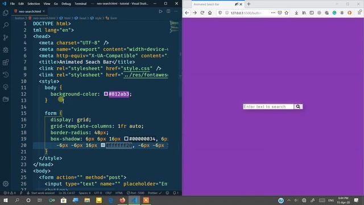364x205 pixels.
Task: Close the neo-search.html editor tab
Action: click(x=44, y=11)
